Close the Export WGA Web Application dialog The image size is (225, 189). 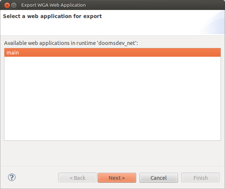7,5
